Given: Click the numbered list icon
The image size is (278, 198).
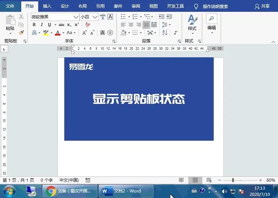Looking at the screenshot, I should (135, 16).
